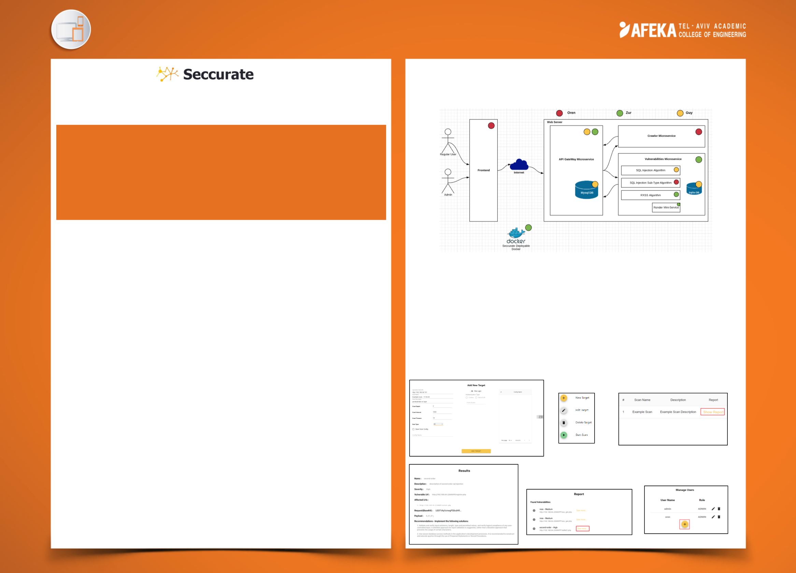Click the SQL Injection Algorithm box

pyautogui.click(x=651, y=170)
